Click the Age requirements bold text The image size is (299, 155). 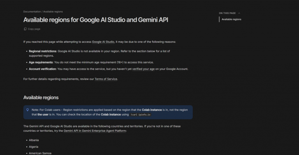(41, 63)
